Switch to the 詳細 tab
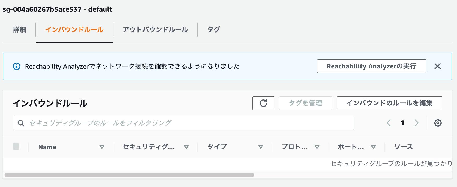Screen dimensions: 457x187 point(19,30)
